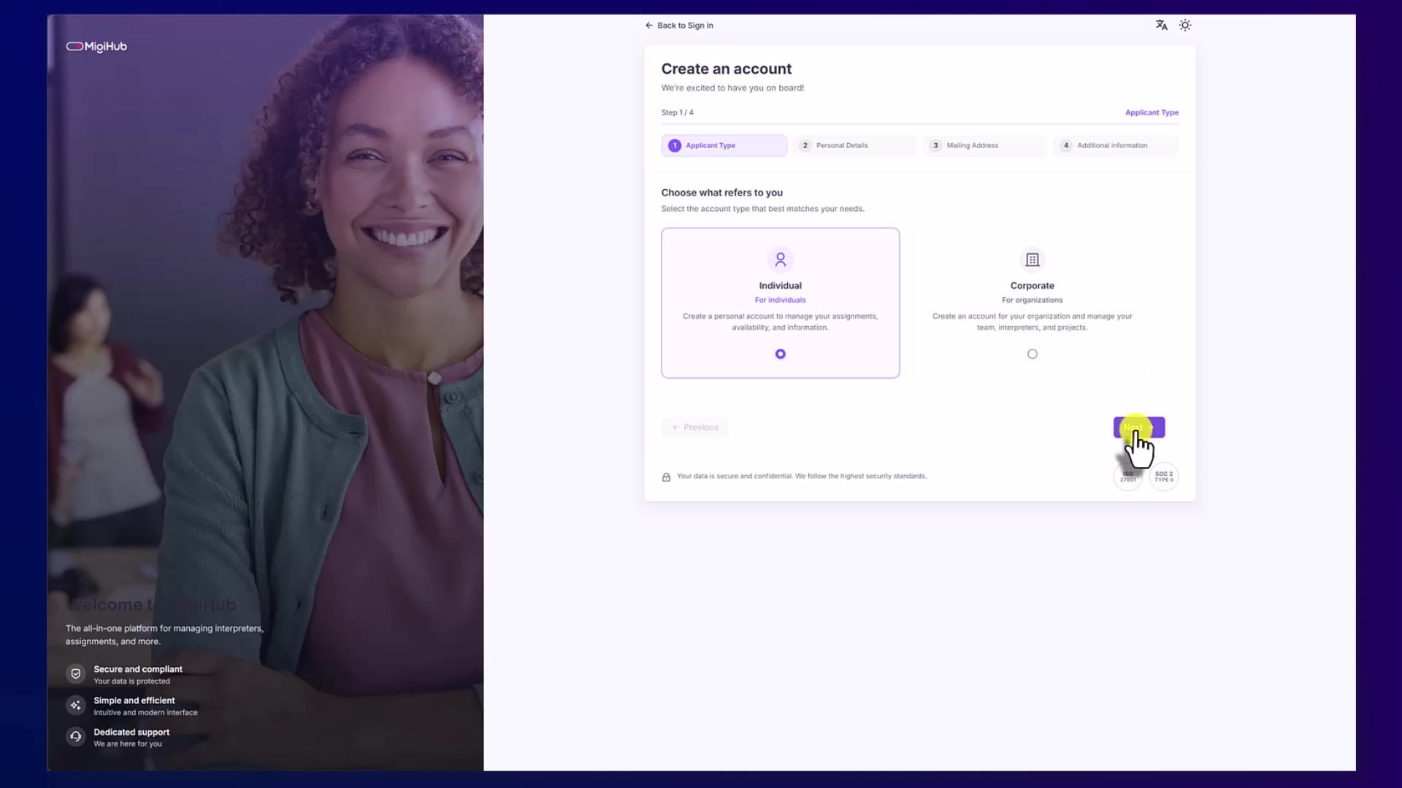Click 'For organizations' subtitle

click(1032, 300)
